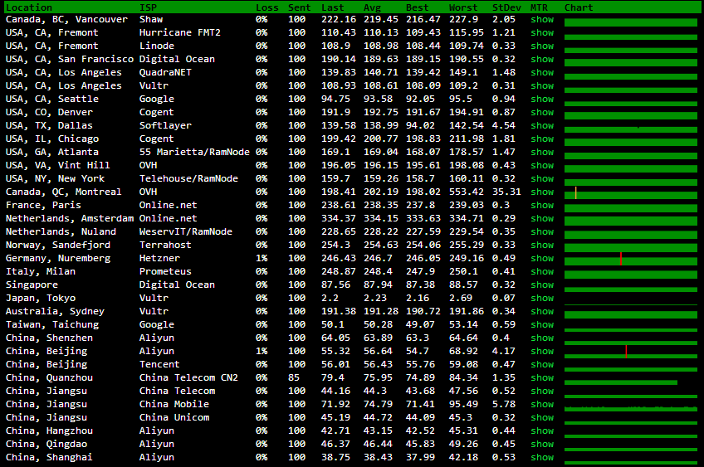Click the Best column header

click(417, 7)
